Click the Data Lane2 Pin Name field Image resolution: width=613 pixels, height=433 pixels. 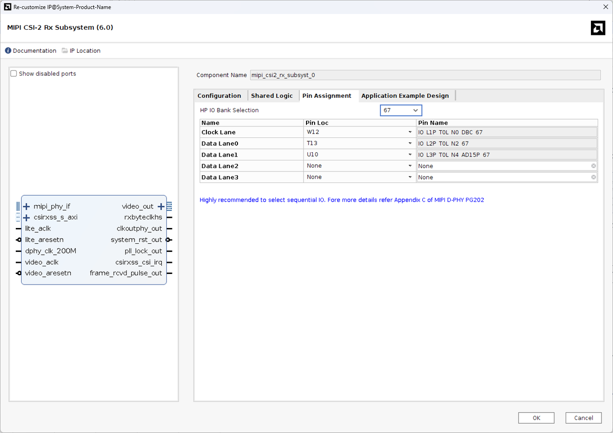(507, 166)
